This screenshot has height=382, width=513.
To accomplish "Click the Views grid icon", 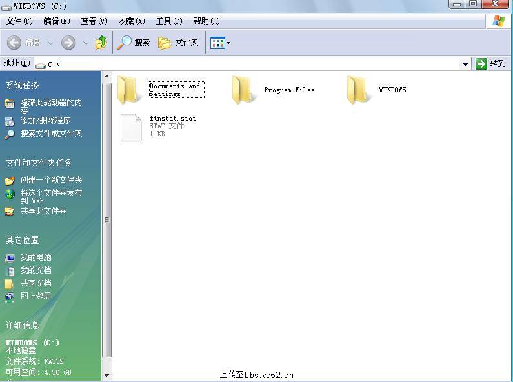I will tap(217, 43).
